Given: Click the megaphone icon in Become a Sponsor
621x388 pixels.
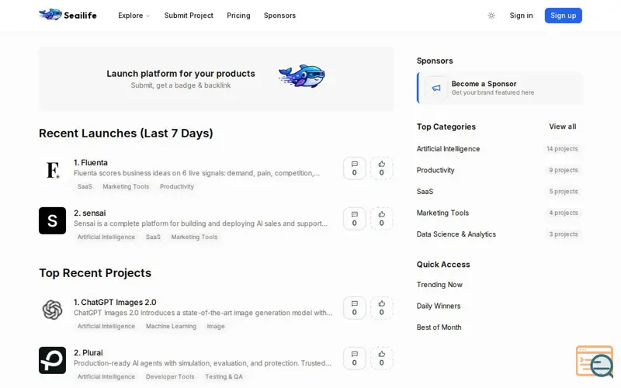Looking at the screenshot, I should [436, 88].
